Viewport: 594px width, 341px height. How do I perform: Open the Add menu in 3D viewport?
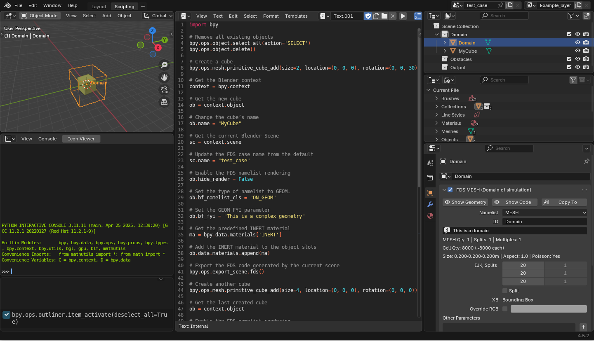click(107, 16)
